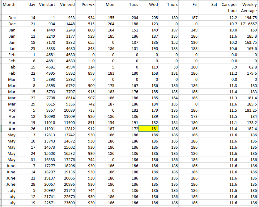Select the yellow highlighted cell containing 181
This screenshot has width=259, height=207.
(149, 129)
